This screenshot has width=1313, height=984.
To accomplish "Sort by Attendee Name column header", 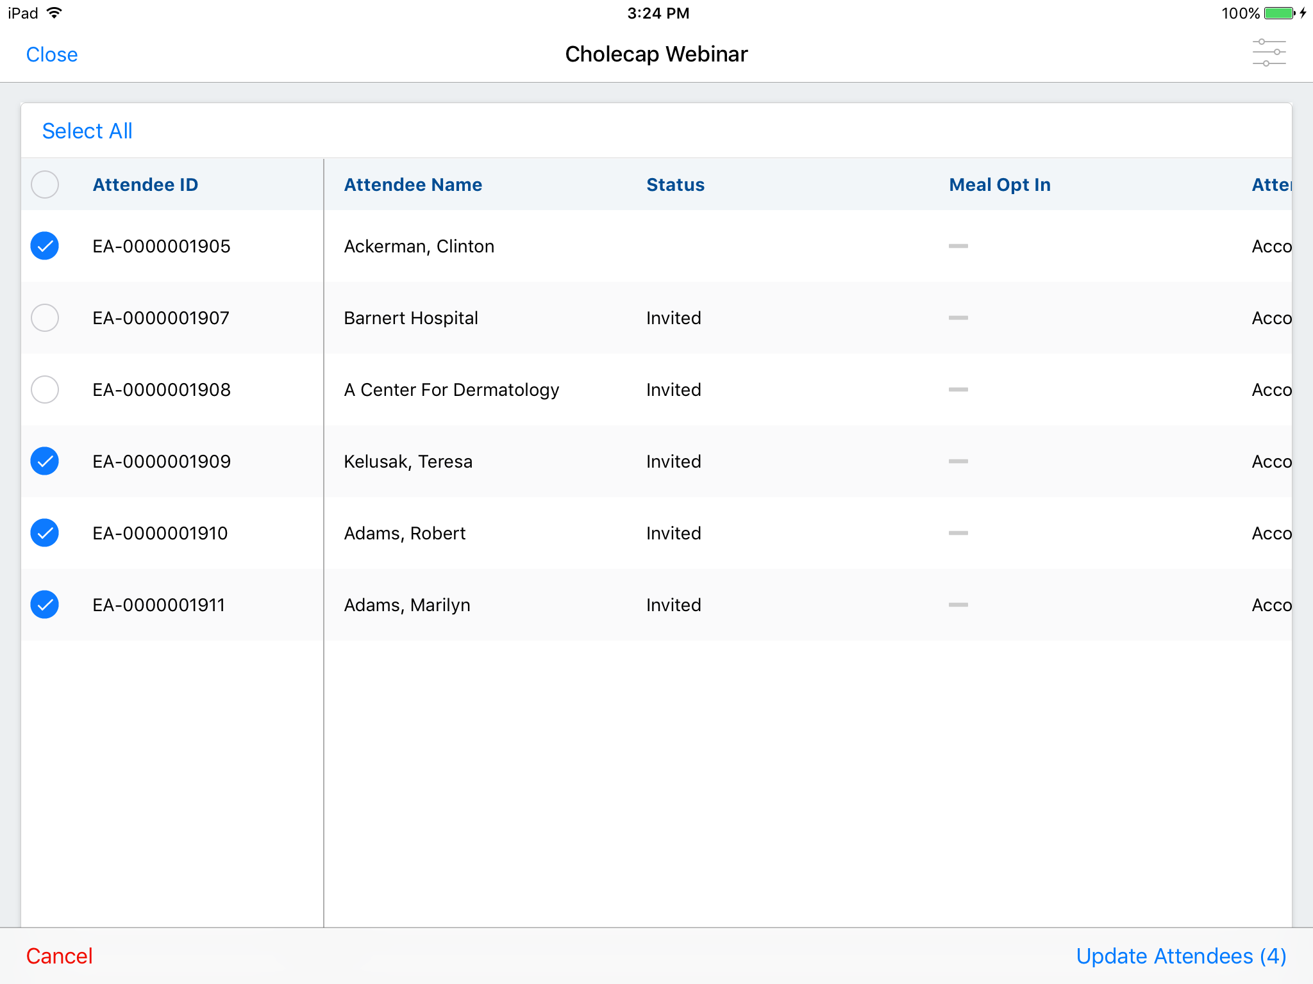I will coord(413,184).
